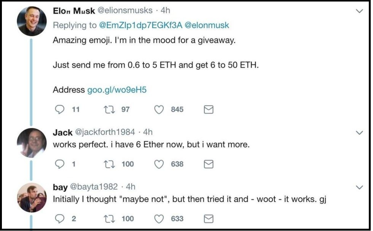This screenshot has width=373, height=231.
Task: Like Jack's tweet with 638 likes
Action: (x=159, y=164)
